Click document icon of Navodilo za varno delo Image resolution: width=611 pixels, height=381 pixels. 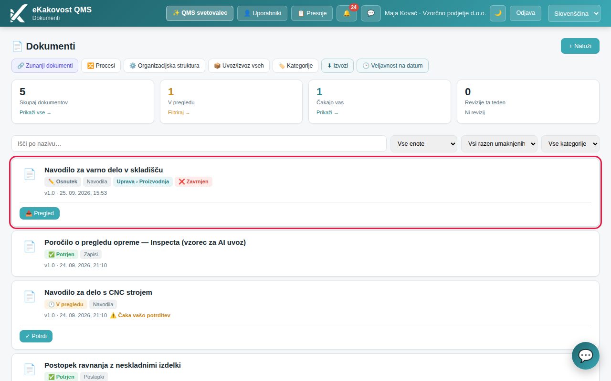coord(30,174)
